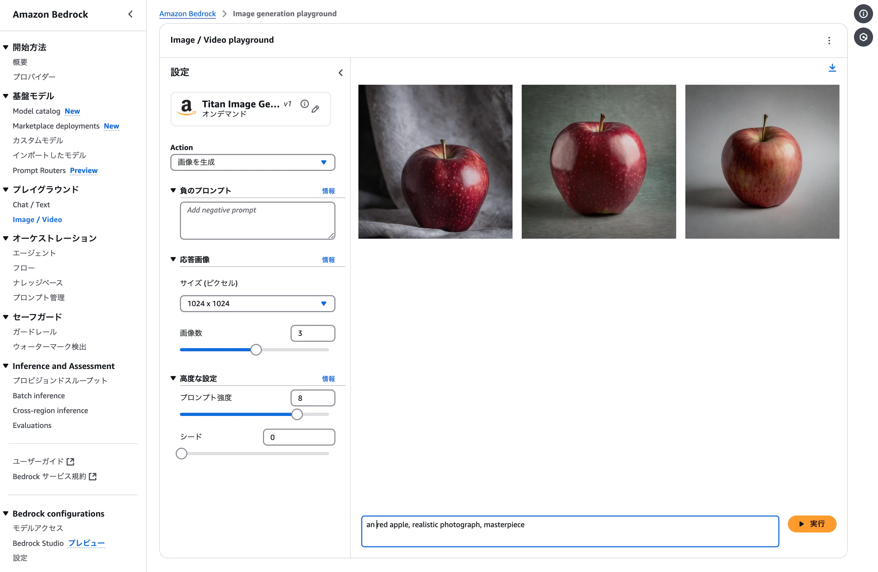878x572 pixels.
Task: Focus the プロンプト強度 number field
Action: pyautogui.click(x=313, y=398)
